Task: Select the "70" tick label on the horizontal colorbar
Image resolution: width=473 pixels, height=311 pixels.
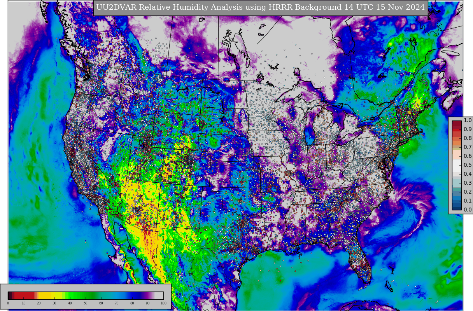Action: (117, 303)
